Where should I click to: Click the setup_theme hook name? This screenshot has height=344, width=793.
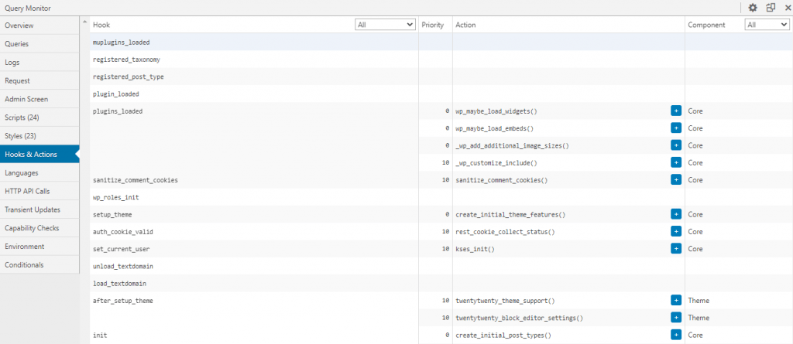(112, 215)
